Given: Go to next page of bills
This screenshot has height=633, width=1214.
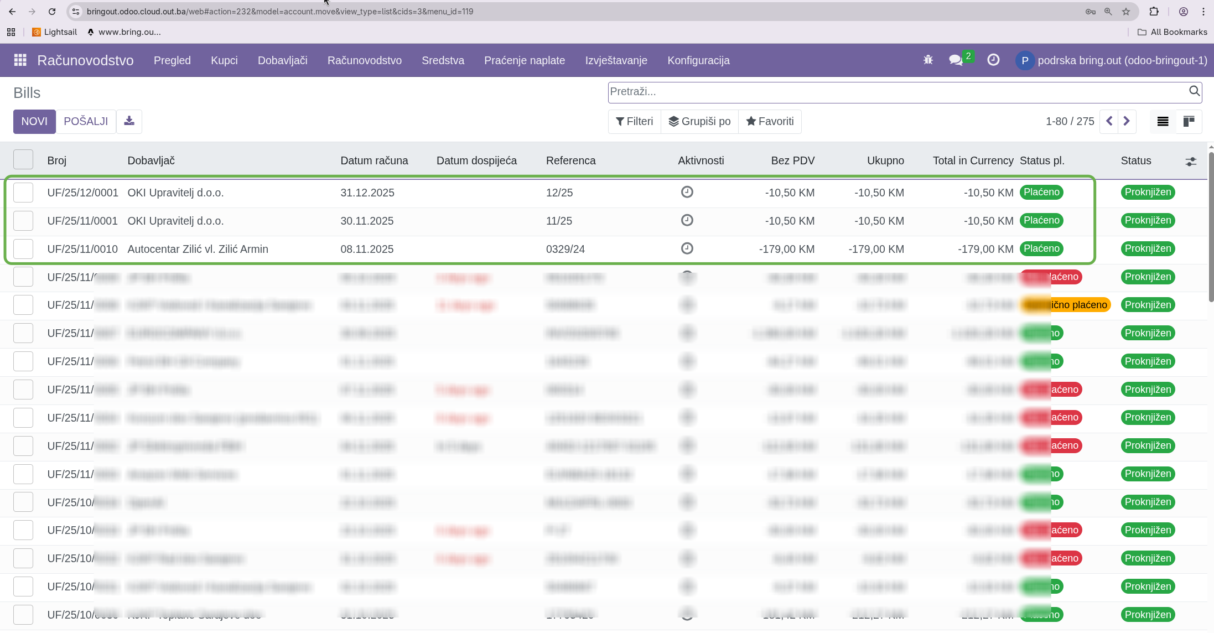Looking at the screenshot, I should click(x=1127, y=121).
